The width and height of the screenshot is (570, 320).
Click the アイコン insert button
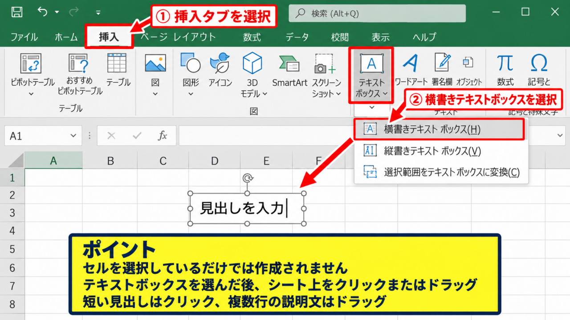click(220, 70)
